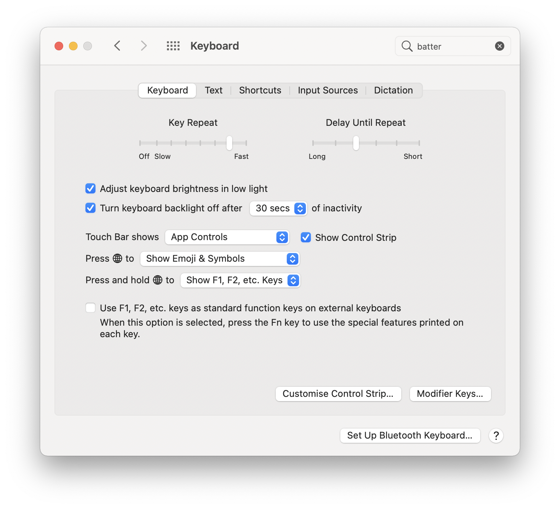This screenshot has height=509, width=560.
Task: Switch to the Text tab
Action: pyautogui.click(x=214, y=90)
